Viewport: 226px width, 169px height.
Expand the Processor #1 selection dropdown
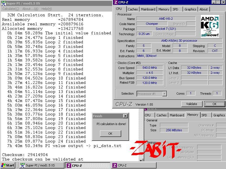click(164, 94)
